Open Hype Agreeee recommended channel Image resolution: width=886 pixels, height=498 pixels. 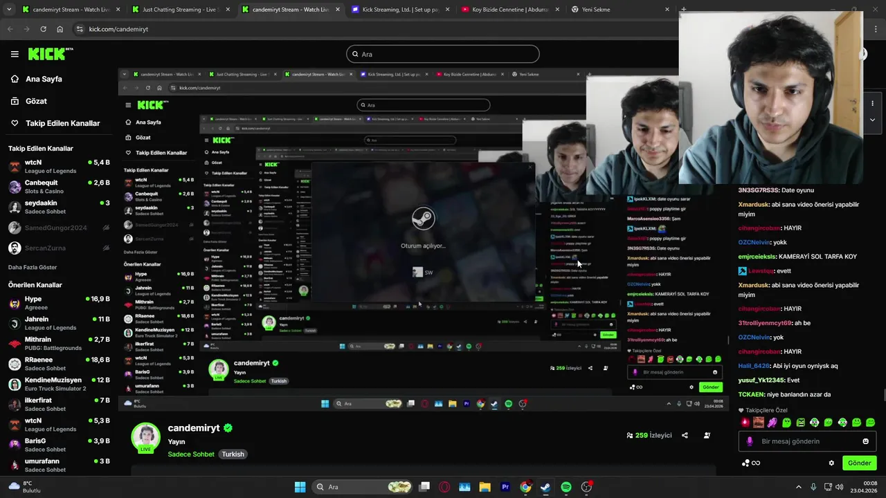pos(59,303)
